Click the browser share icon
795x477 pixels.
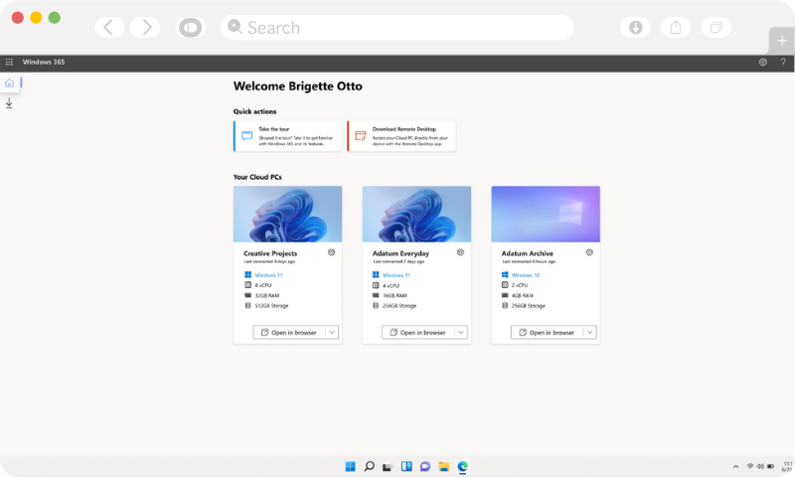(676, 28)
